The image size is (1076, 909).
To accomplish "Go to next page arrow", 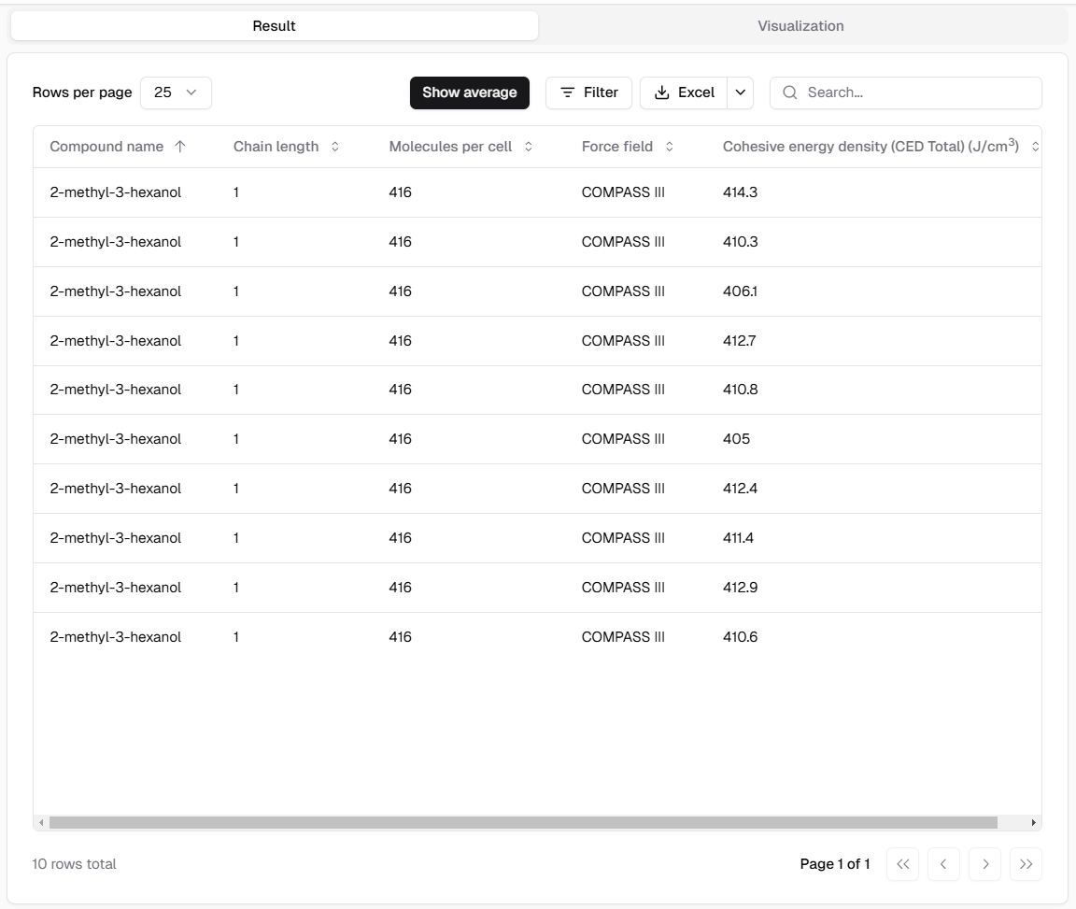I will (x=984, y=864).
